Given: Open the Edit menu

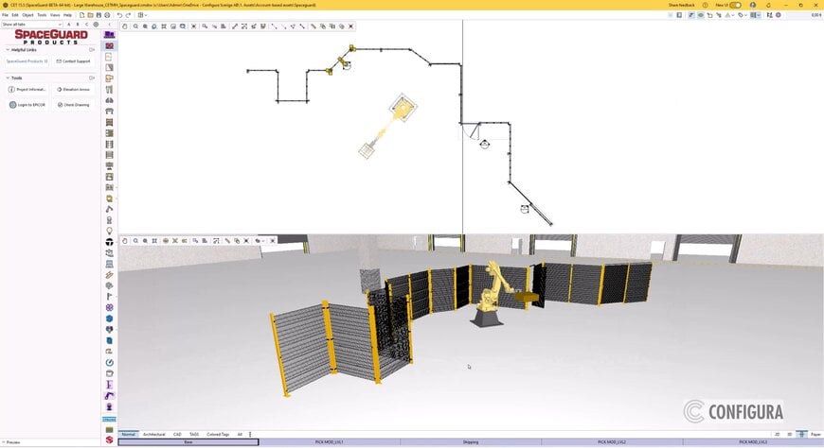Looking at the screenshot, I should coord(15,15).
